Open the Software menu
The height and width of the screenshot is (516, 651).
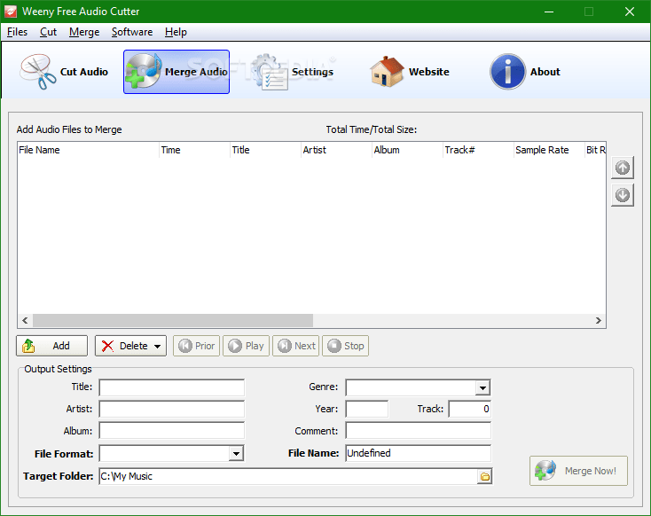tap(132, 32)
